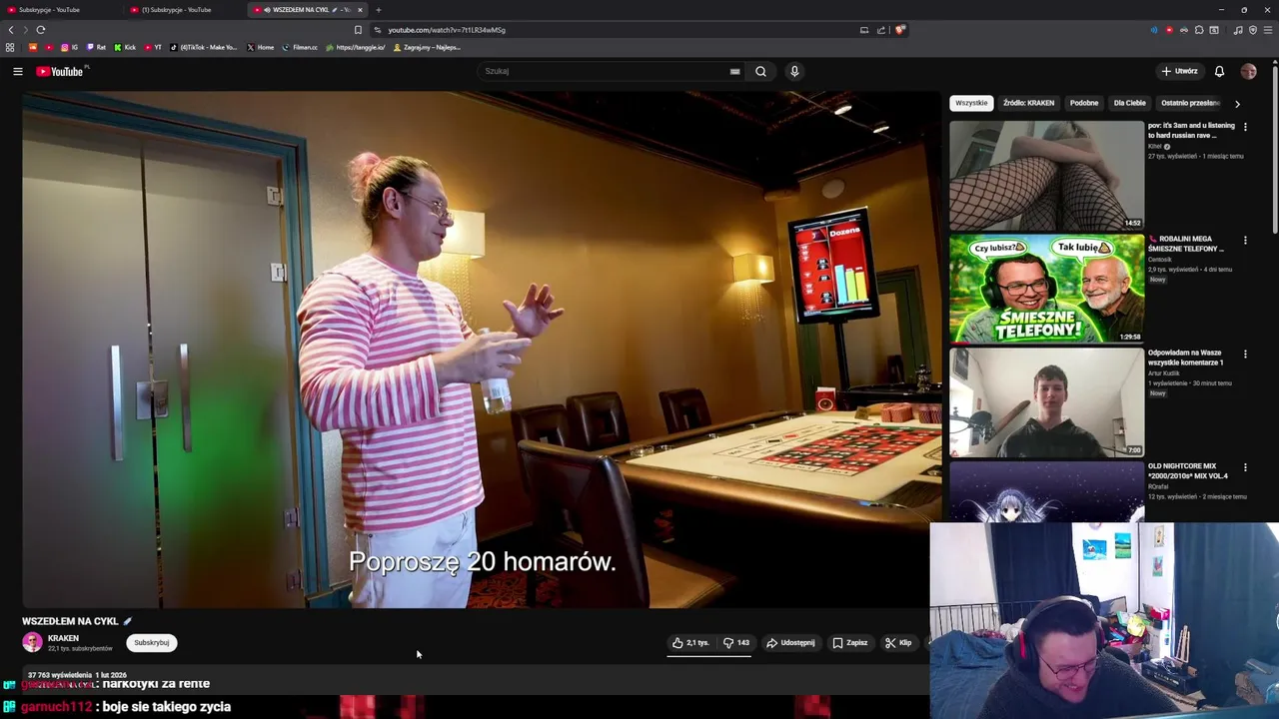Image resolution: width=1279 pixels, height=719 pixels.
Task: Open the 'Zagraj.my' bookmark
Action: 427,47
